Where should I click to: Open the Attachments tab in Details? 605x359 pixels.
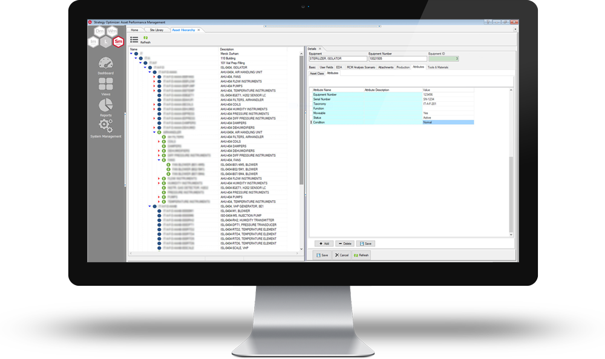[386, 67]
